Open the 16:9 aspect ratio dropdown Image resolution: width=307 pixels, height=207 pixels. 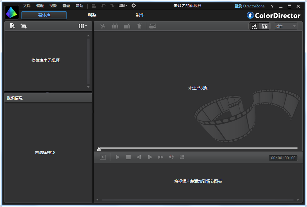point(122,5)
